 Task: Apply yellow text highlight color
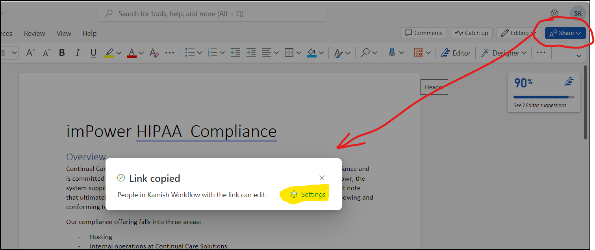[109, 53]
